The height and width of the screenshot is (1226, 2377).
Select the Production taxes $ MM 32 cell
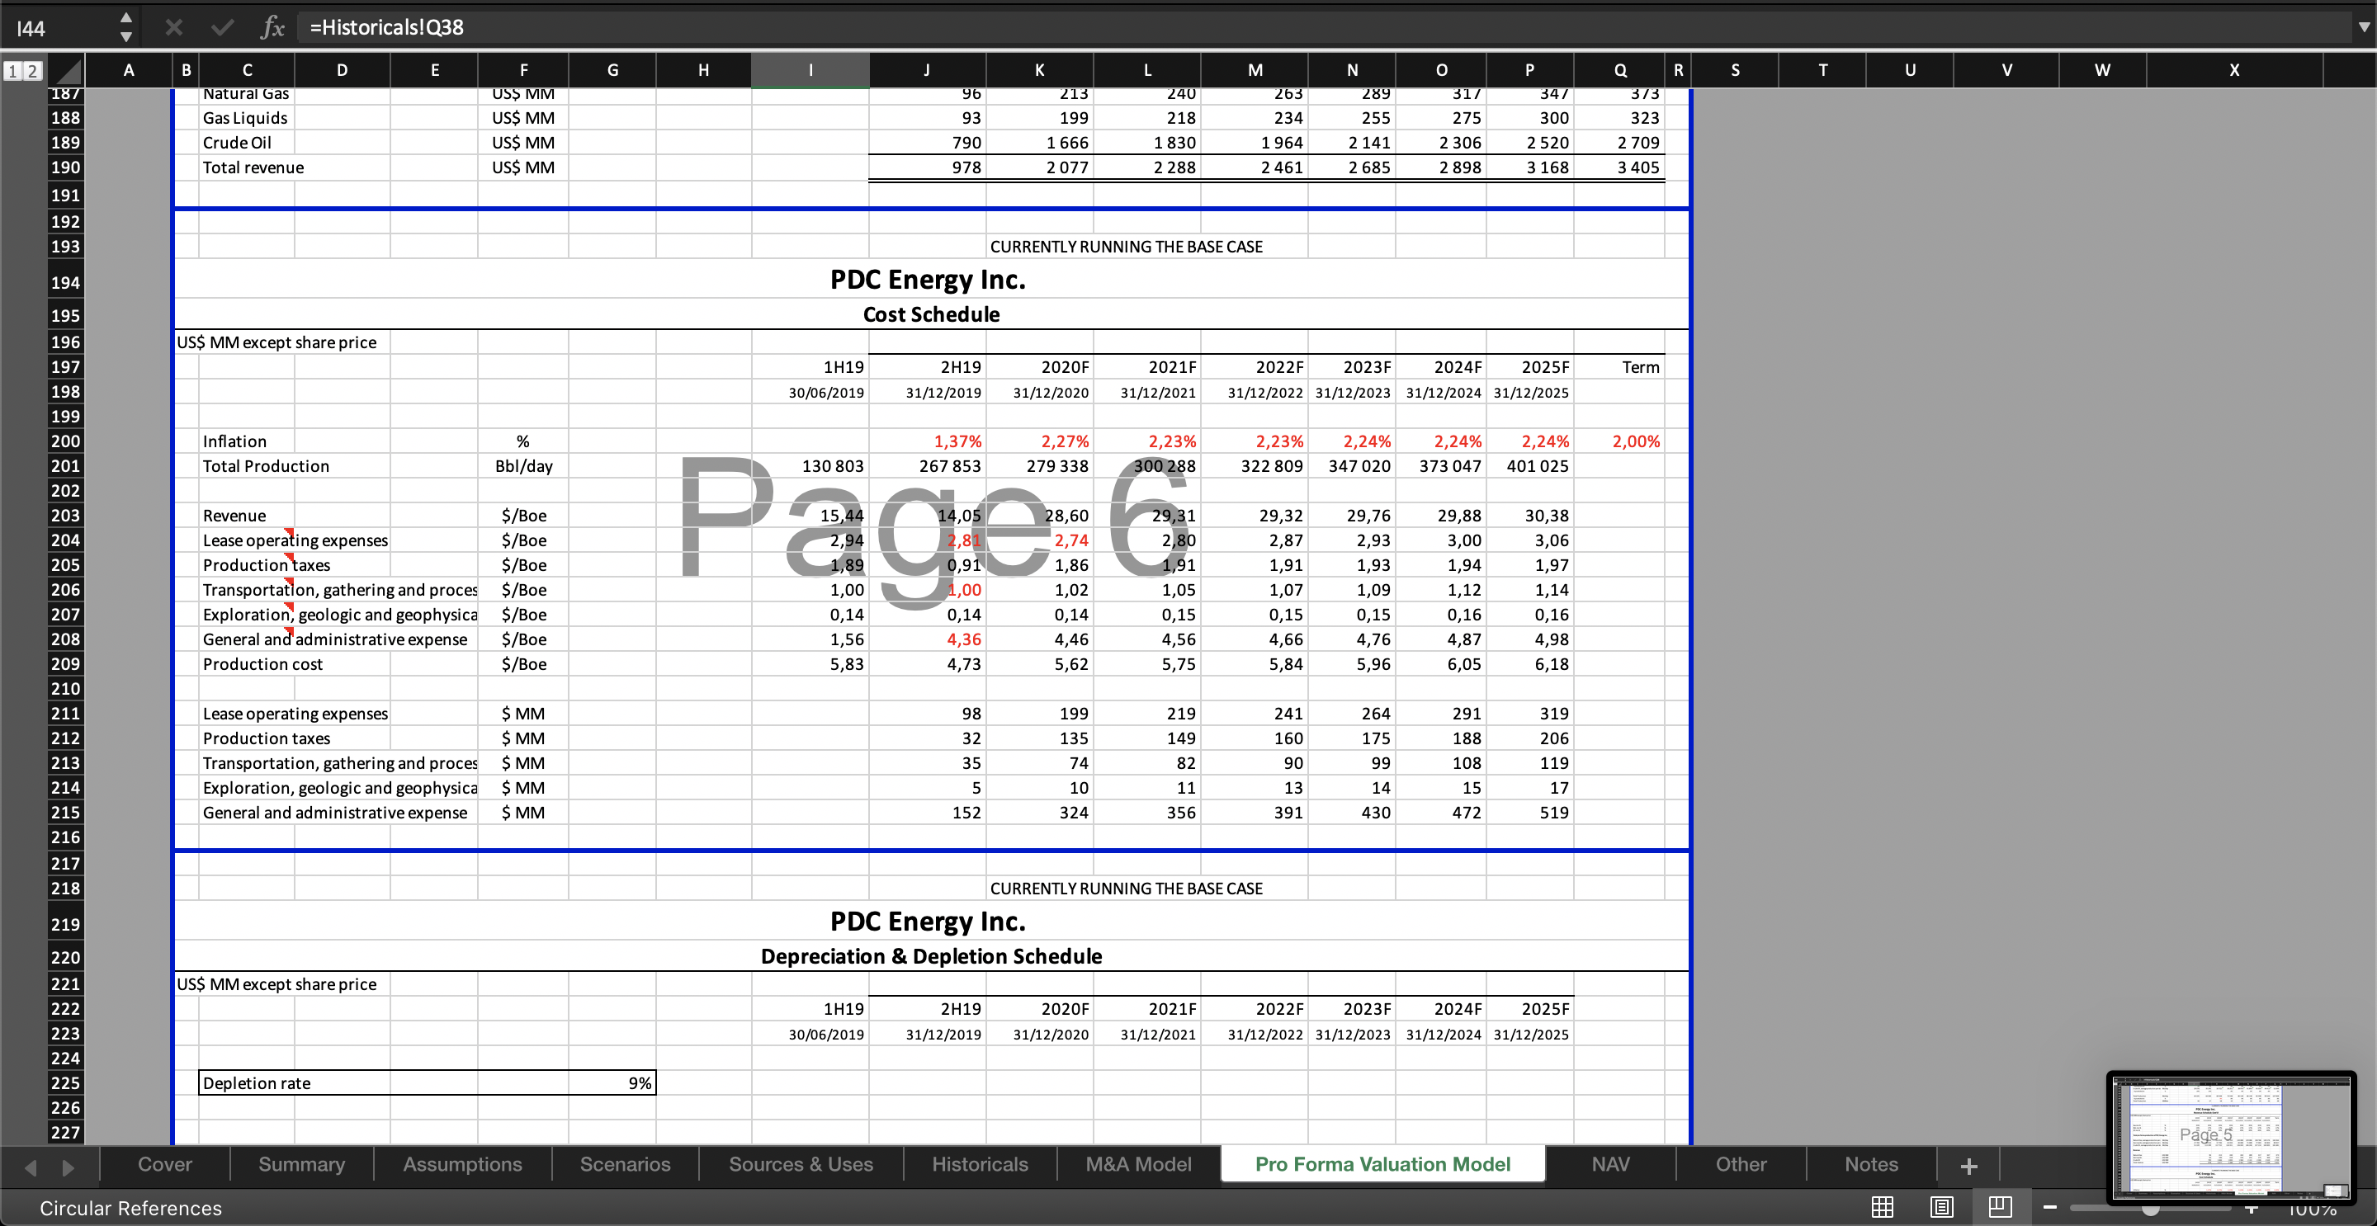[x=928, y=738]
